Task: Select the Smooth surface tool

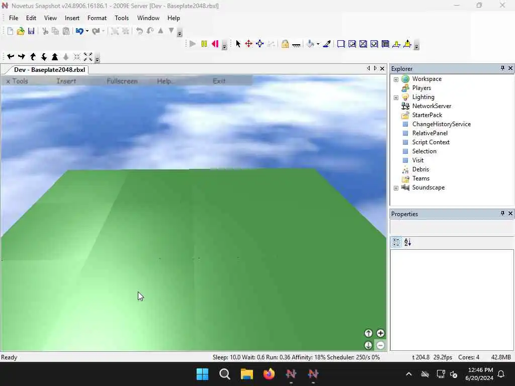Action: point(341,44)
